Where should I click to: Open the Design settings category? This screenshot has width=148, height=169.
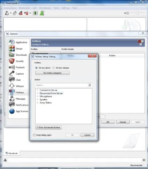pos(19,48)
